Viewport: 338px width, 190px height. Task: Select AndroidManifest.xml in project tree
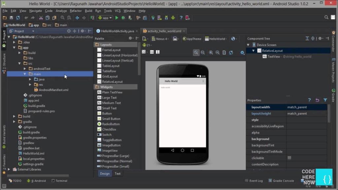pyautogui.click(x=53, y=90)
